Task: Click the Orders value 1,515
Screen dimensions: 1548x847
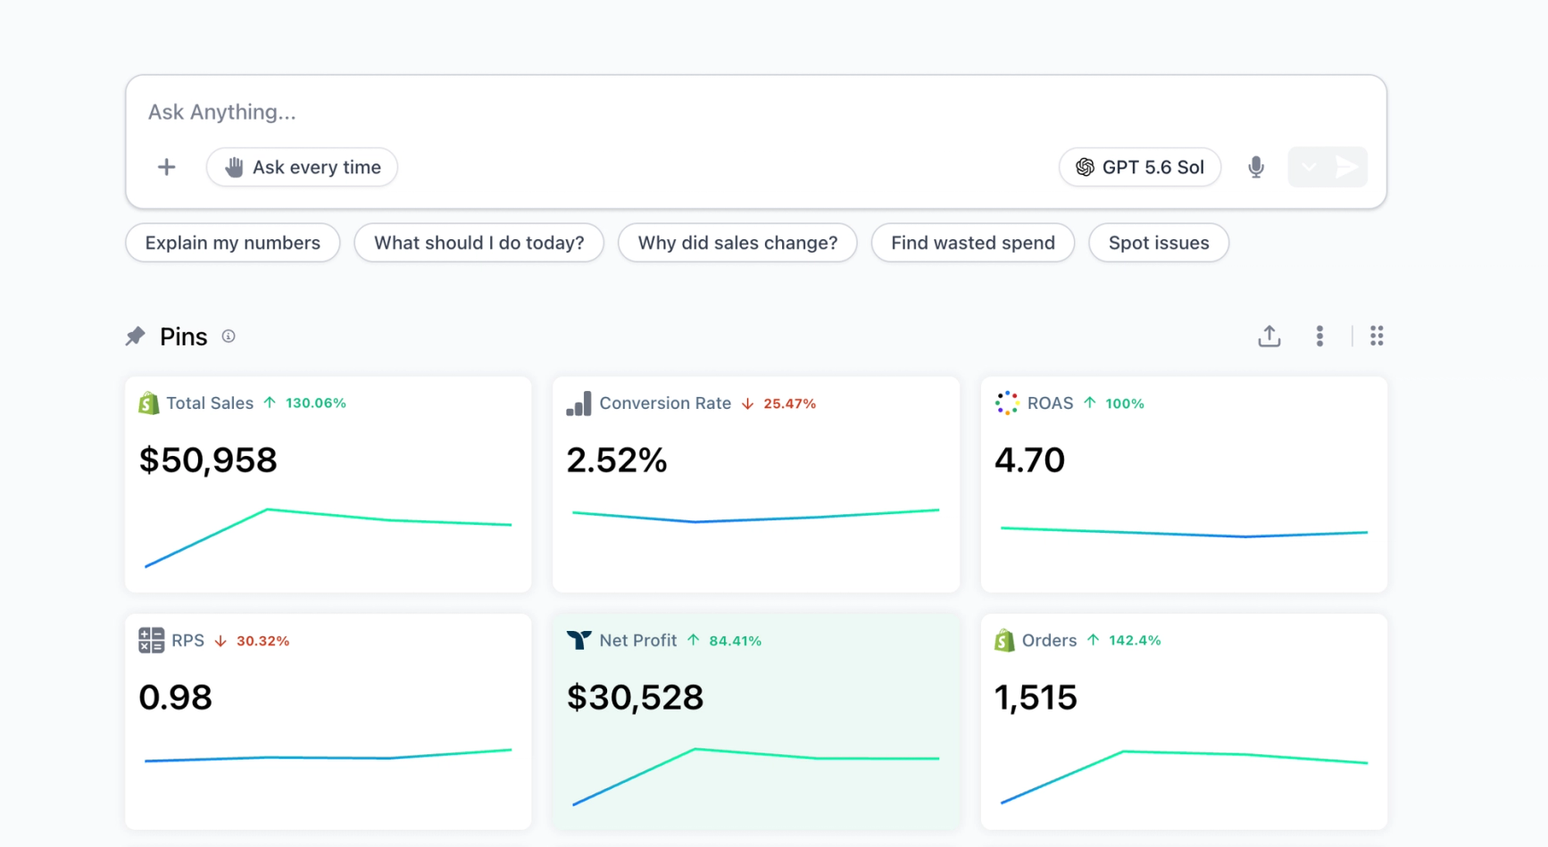Action: coord(1036,697)
